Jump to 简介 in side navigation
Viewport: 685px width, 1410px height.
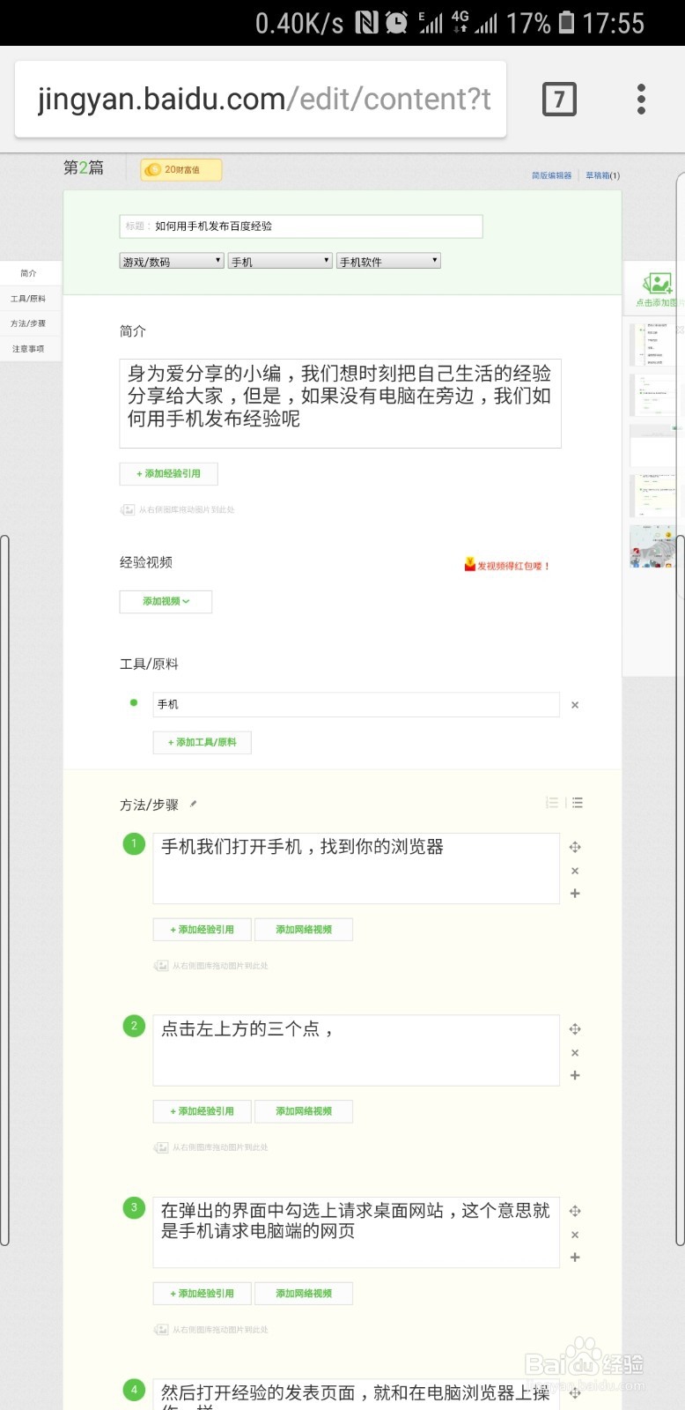pos(29,273)
